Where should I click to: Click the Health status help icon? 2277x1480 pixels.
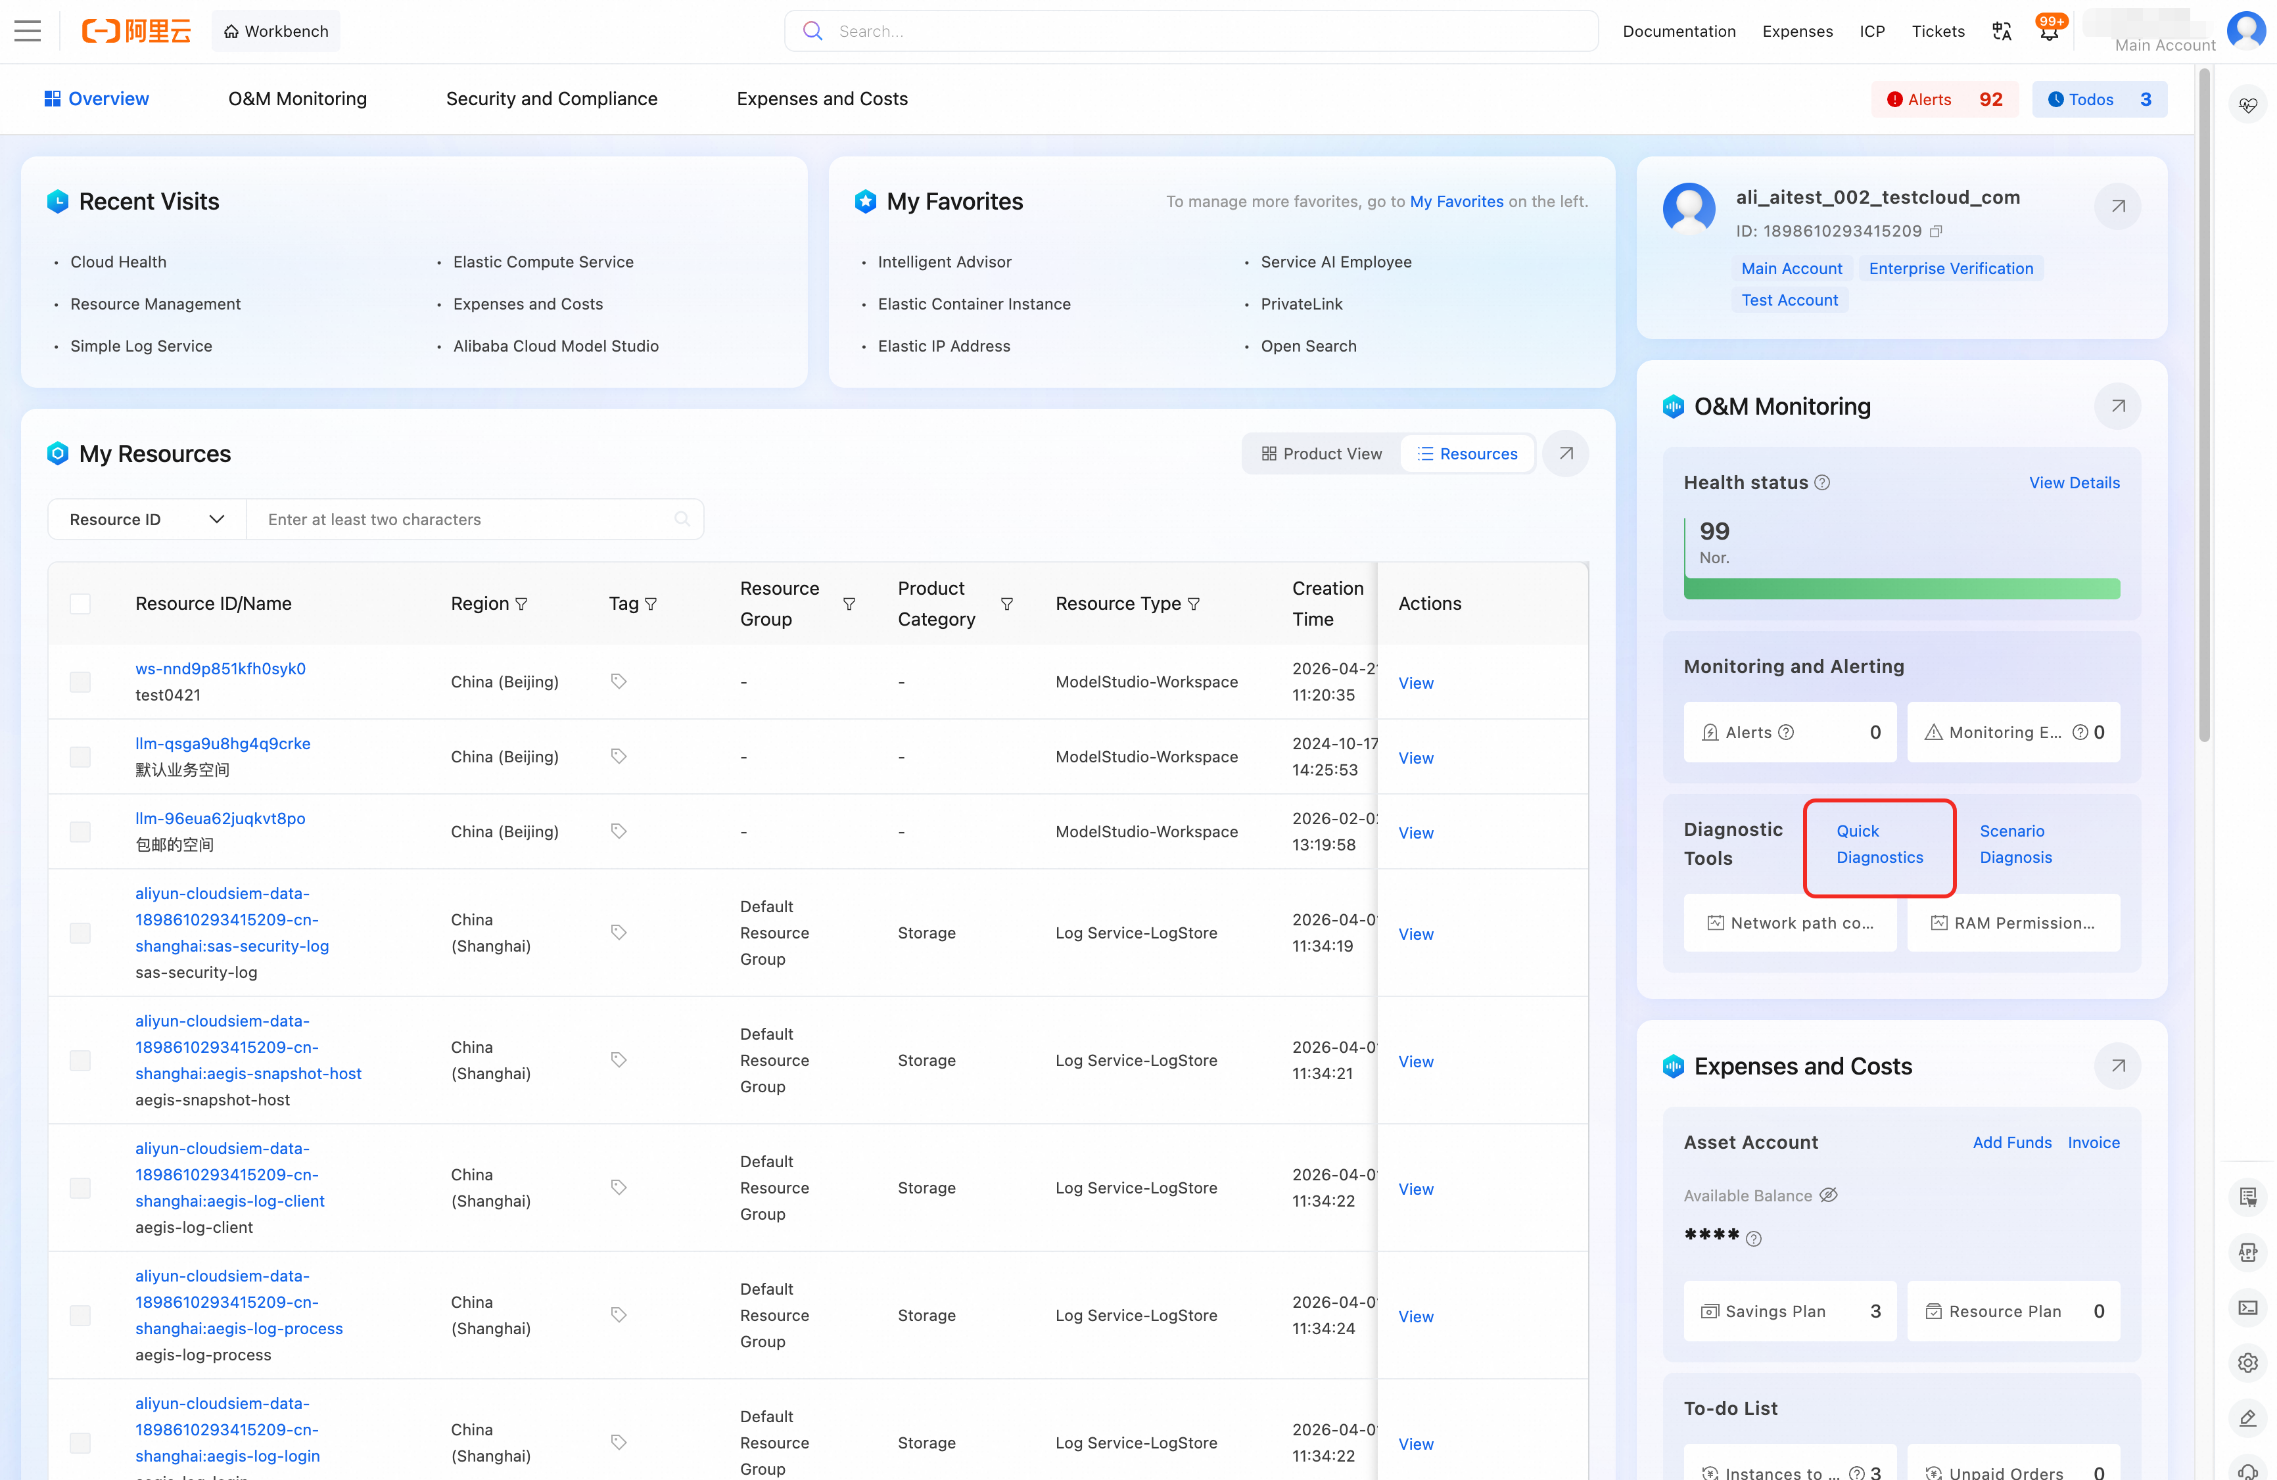[1823, 483]
